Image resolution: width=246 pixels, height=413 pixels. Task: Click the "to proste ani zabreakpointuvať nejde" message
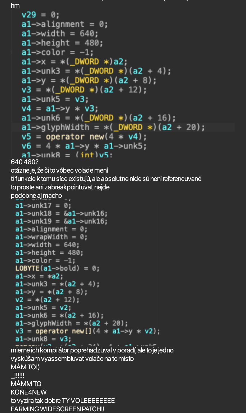pyautogui.click(x=60, y=187)
